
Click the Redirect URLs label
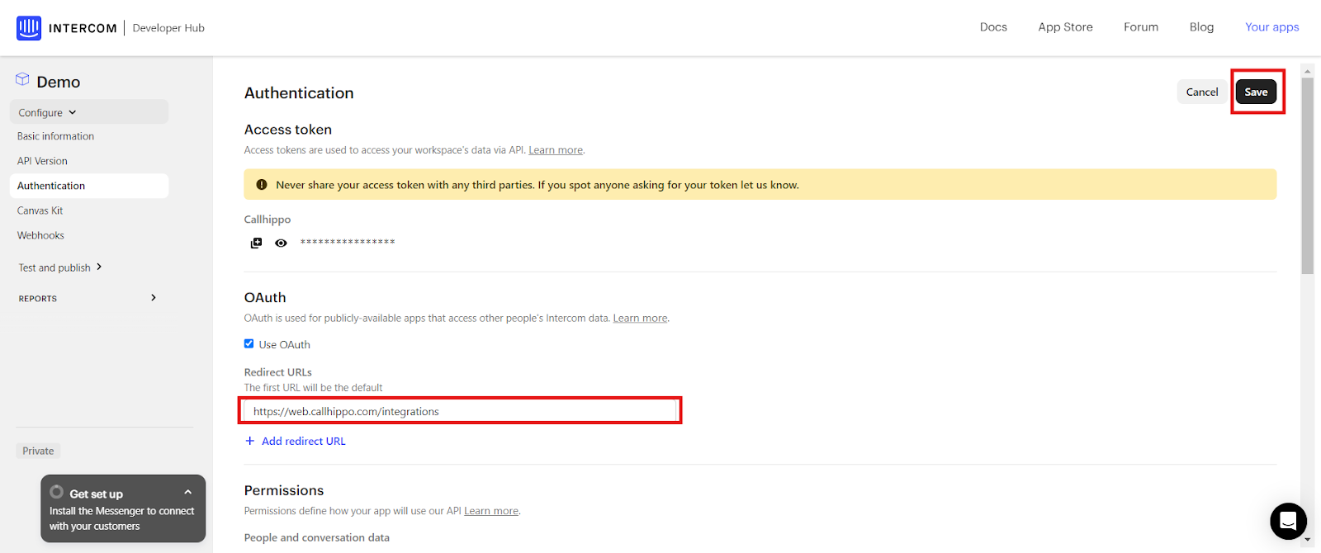point(278,372)
